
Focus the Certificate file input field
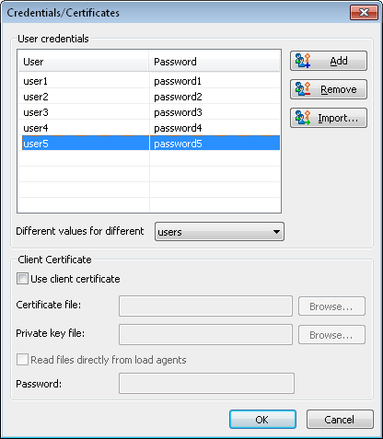(x=205, y=306)
